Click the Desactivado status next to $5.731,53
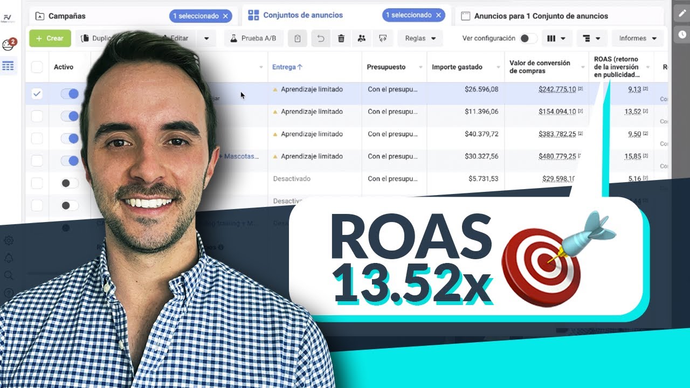This screenshot has height=388, width=690. tap(292, 179)
